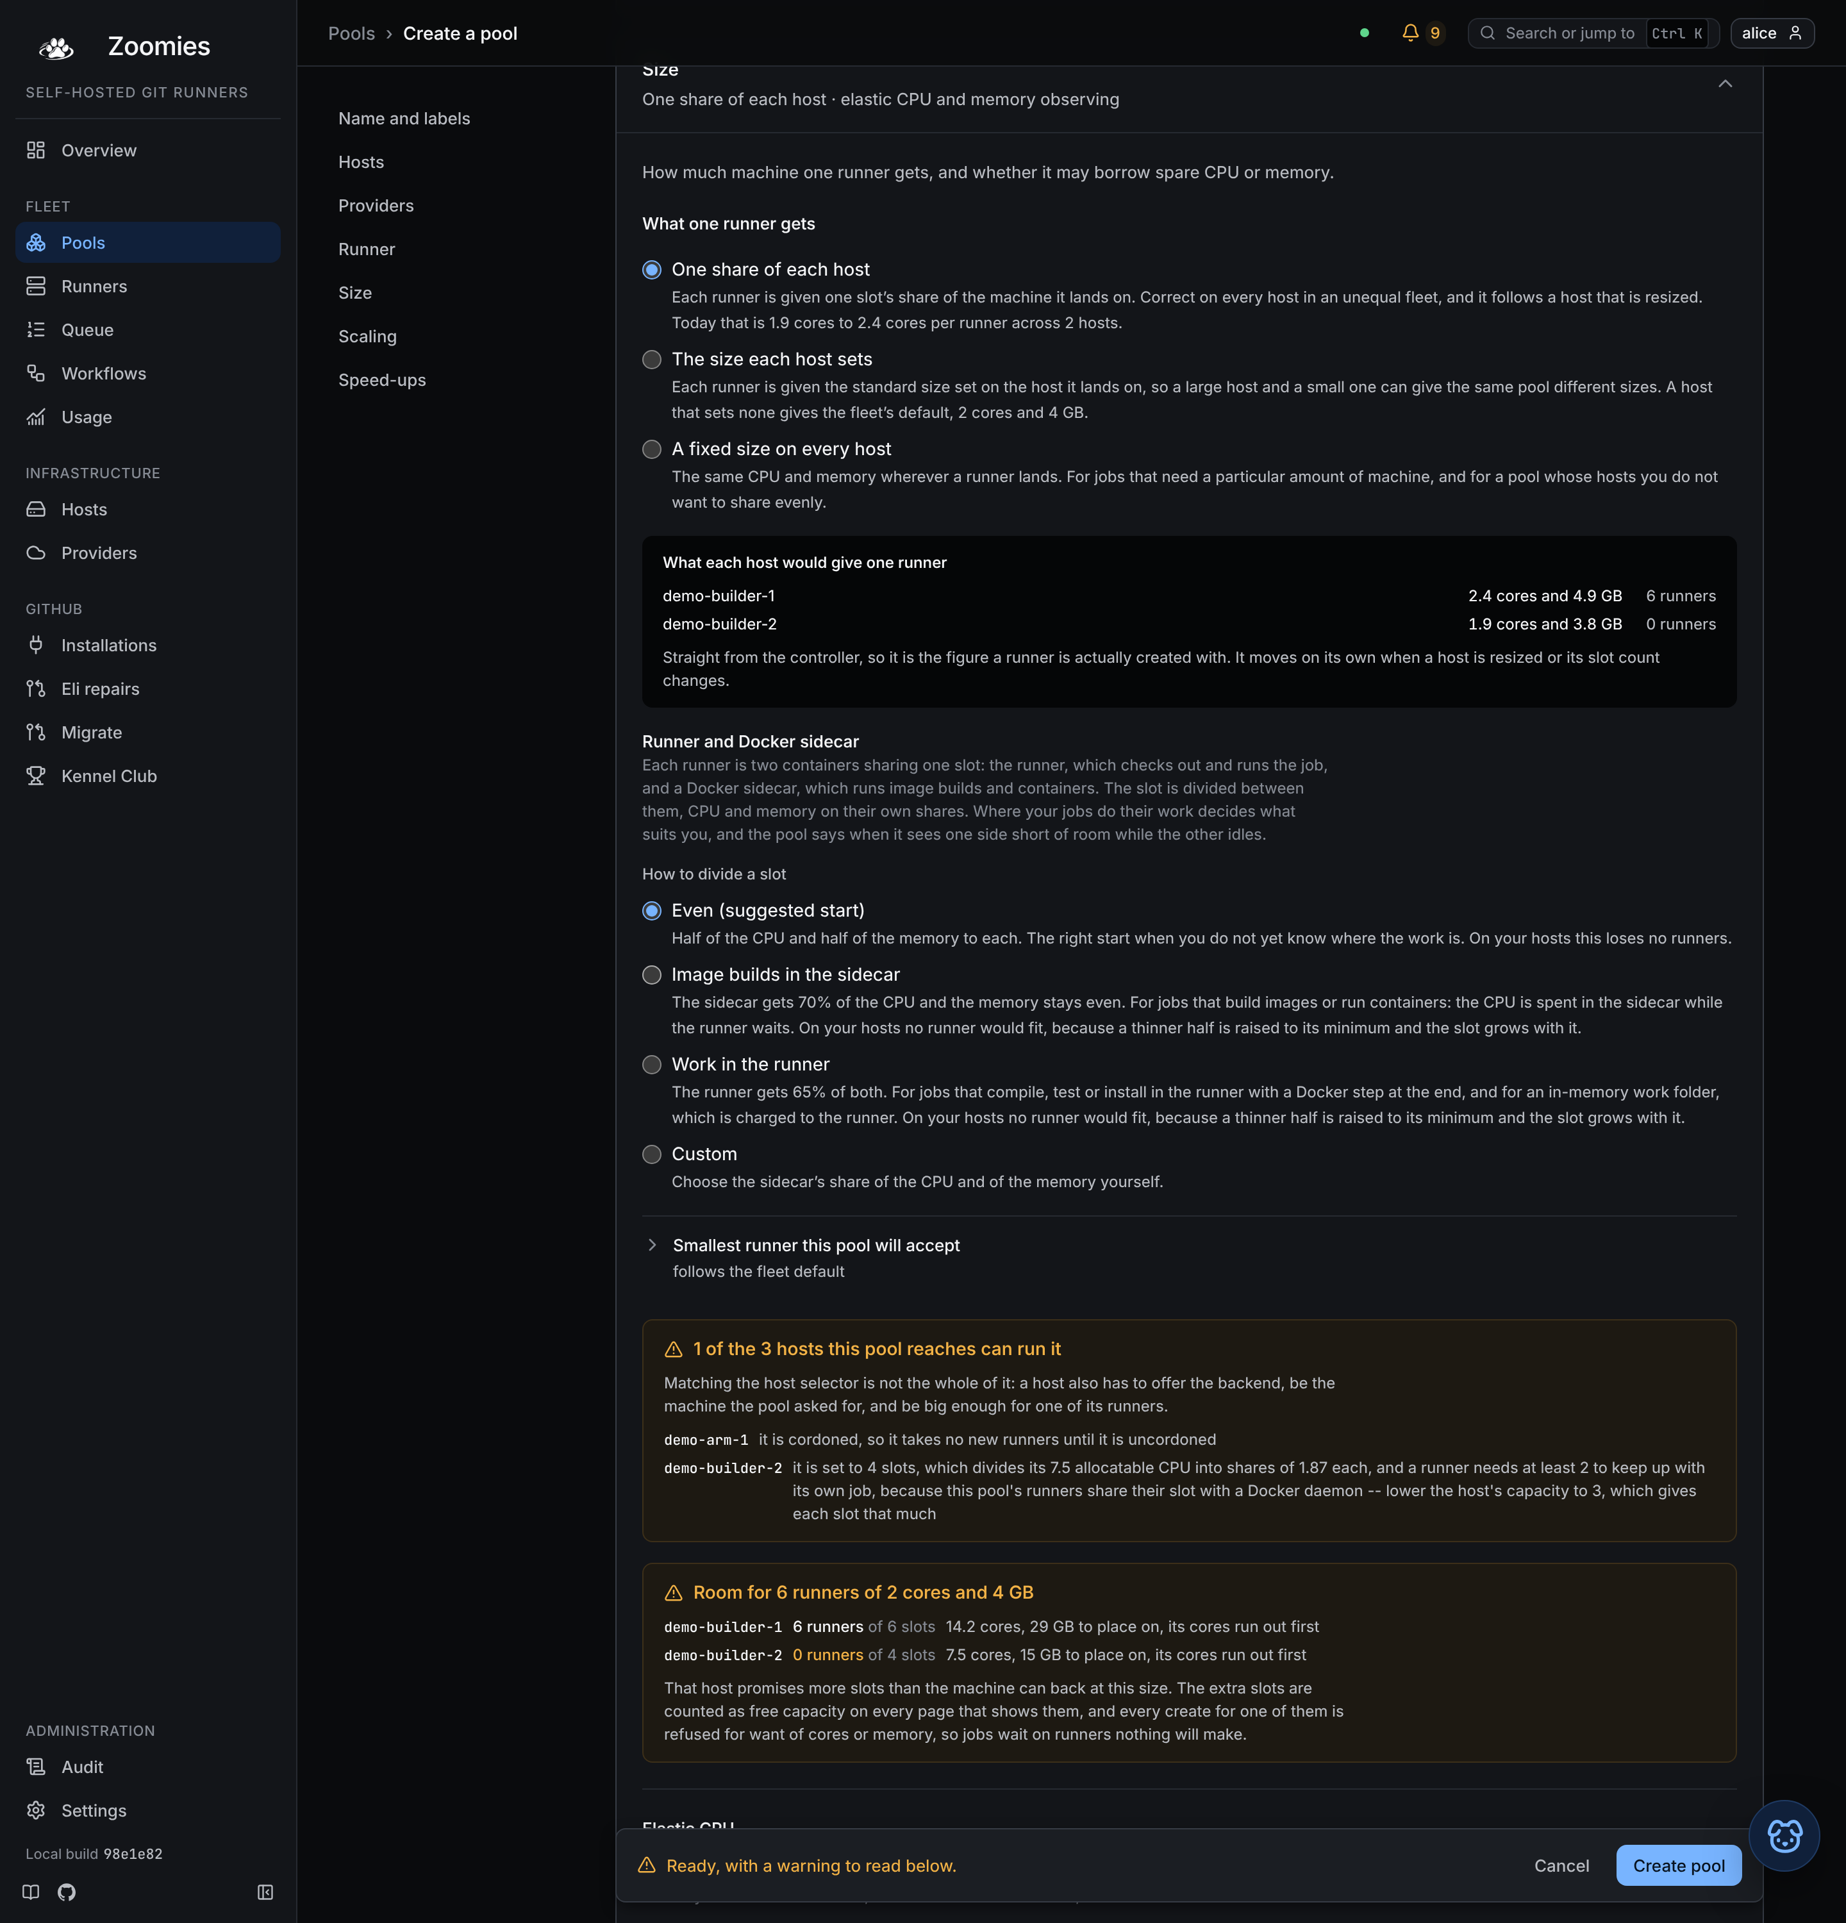
Task: Click the Settings gear icon
Action: (37, 1810)
